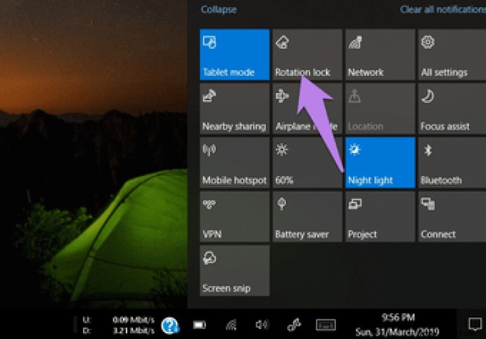Open the Connect quick action
486x339 pixels.
[452, 216]
